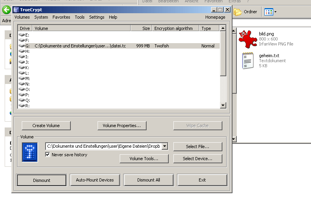Choose the L: drive icon
Image resolution: width=311 pixels, height=206 pixels.
click(x=22, y=73)
